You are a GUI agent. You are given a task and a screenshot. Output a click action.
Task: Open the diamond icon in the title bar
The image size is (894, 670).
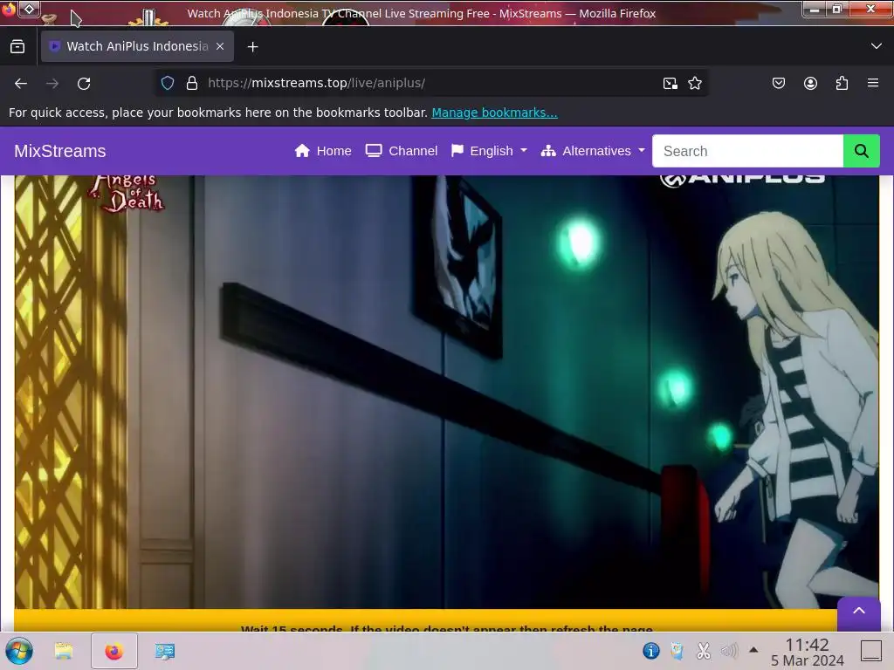tap(29, 9)
